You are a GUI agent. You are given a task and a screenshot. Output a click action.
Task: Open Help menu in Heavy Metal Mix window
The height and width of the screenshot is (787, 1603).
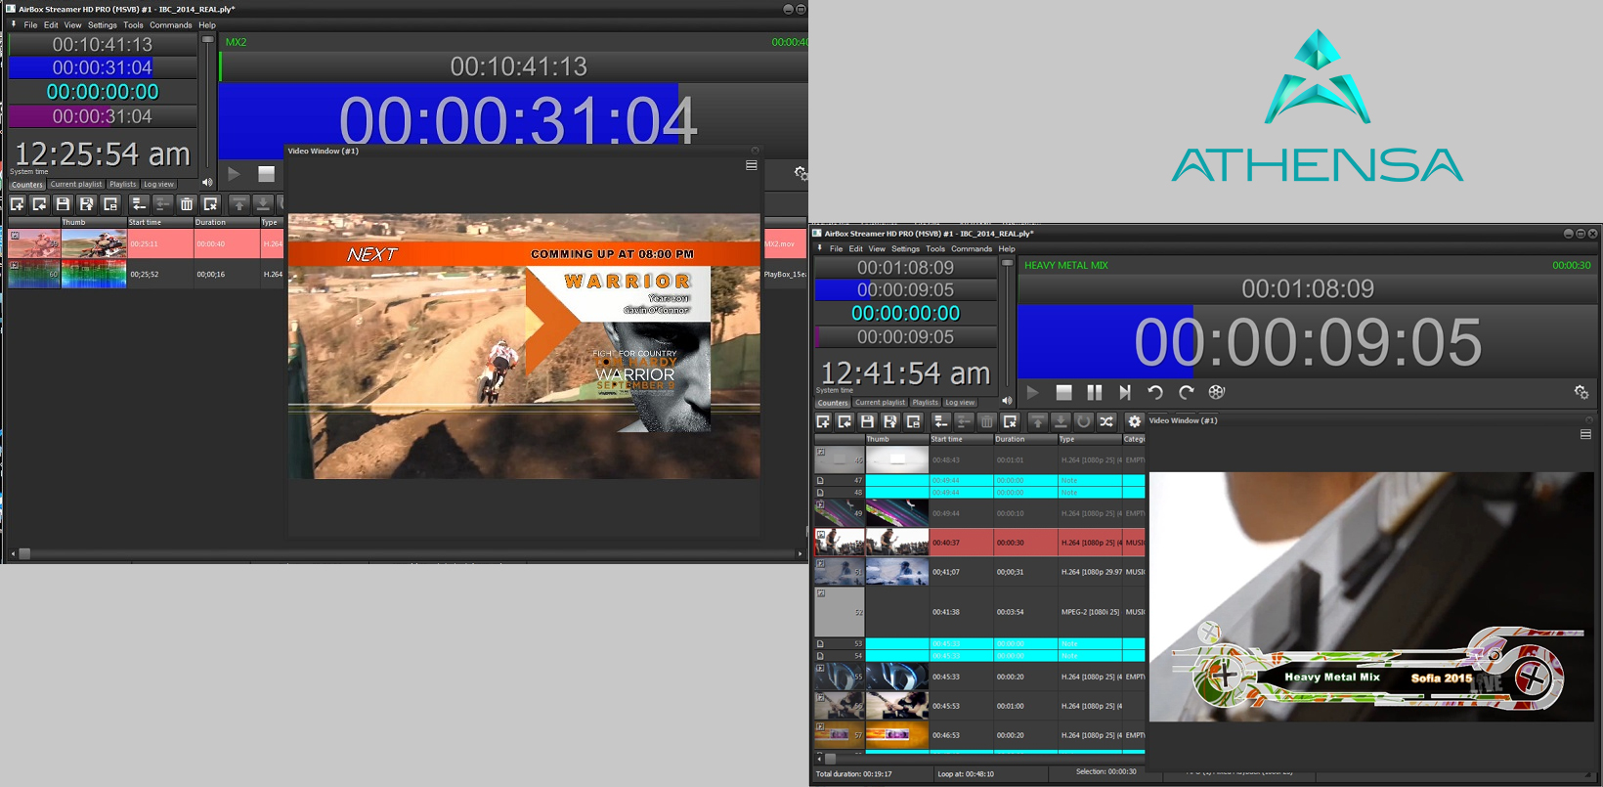click(x=1007, y=249)
